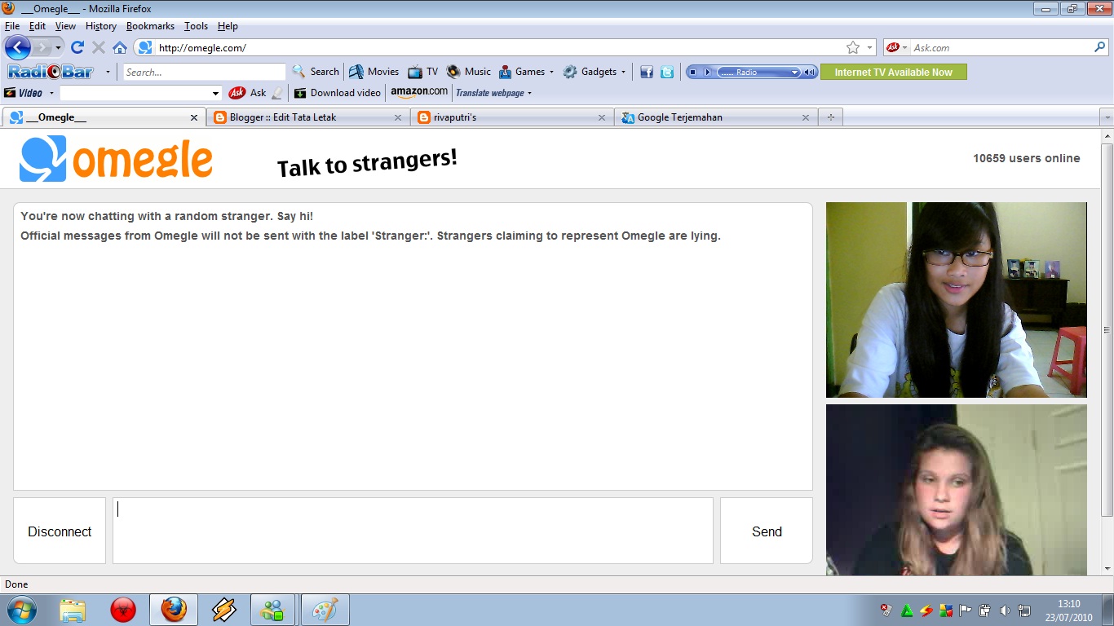Disconnect from the stranger
Image resolution: width=1114 pixels, height=626 pixels.
[60, 531]
